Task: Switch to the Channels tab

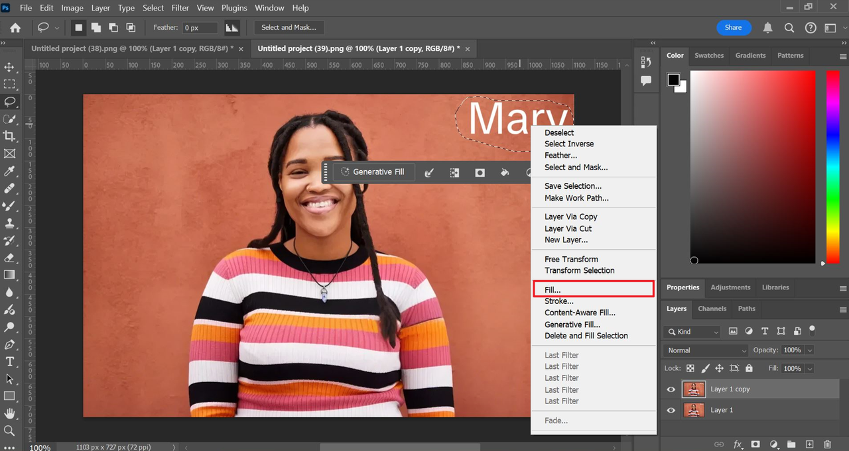Action: [712, 309]
